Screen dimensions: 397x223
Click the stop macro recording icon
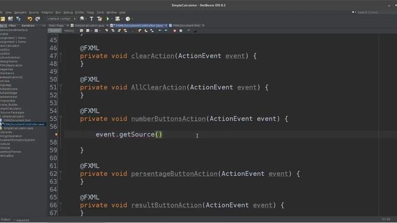[181, 31]
